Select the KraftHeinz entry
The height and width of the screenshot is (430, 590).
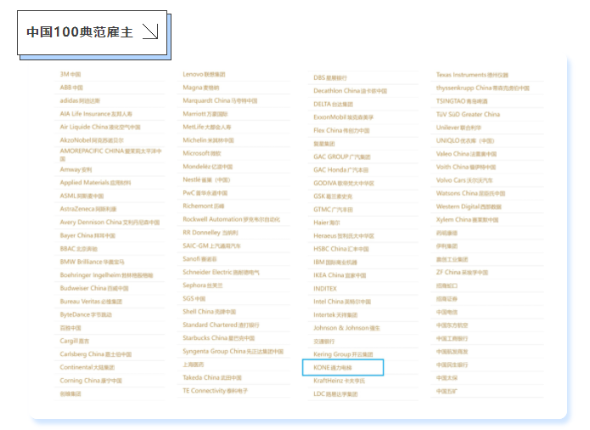339,381
